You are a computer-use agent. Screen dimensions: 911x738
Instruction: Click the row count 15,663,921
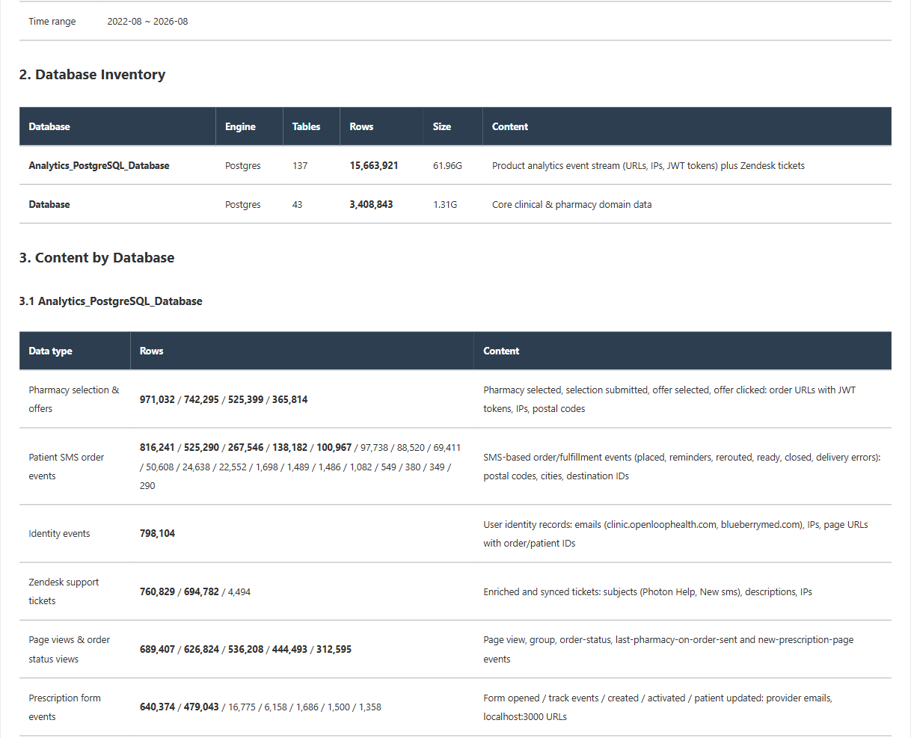(374, 165)
